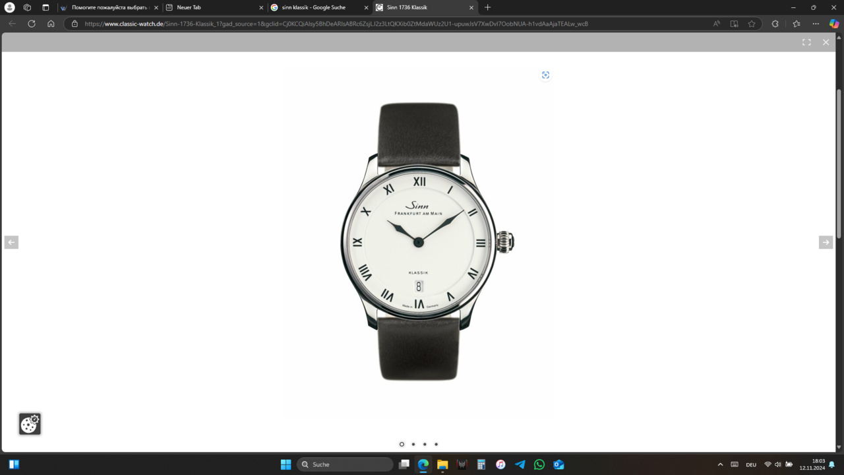The image size is (844, 475).
Task: Open the cookie settings icon
Action: [x=30, y=424]
